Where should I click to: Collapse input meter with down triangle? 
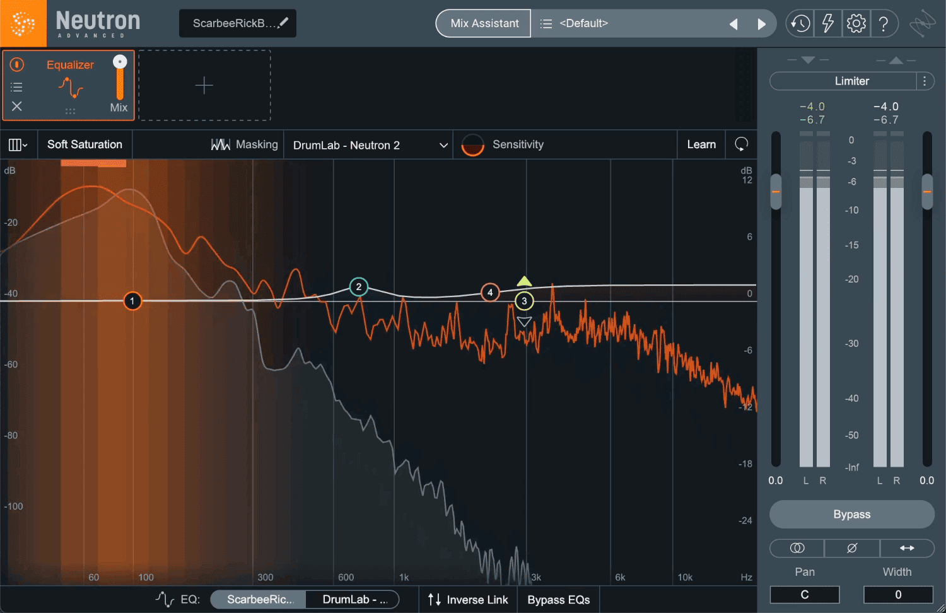tap(808, 60)
